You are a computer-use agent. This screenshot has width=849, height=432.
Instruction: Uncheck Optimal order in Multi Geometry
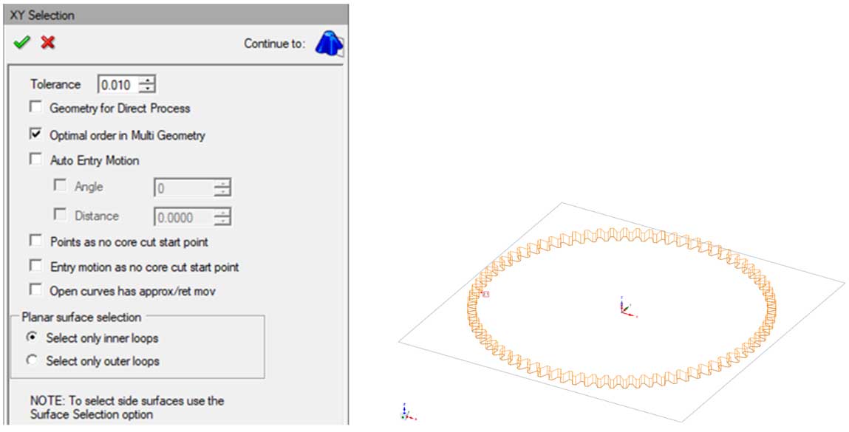coord(35,134)
